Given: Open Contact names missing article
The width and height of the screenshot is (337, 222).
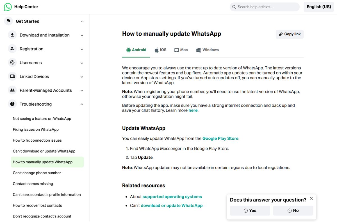Looking at the screenshot, I should (x=33, y=184).
